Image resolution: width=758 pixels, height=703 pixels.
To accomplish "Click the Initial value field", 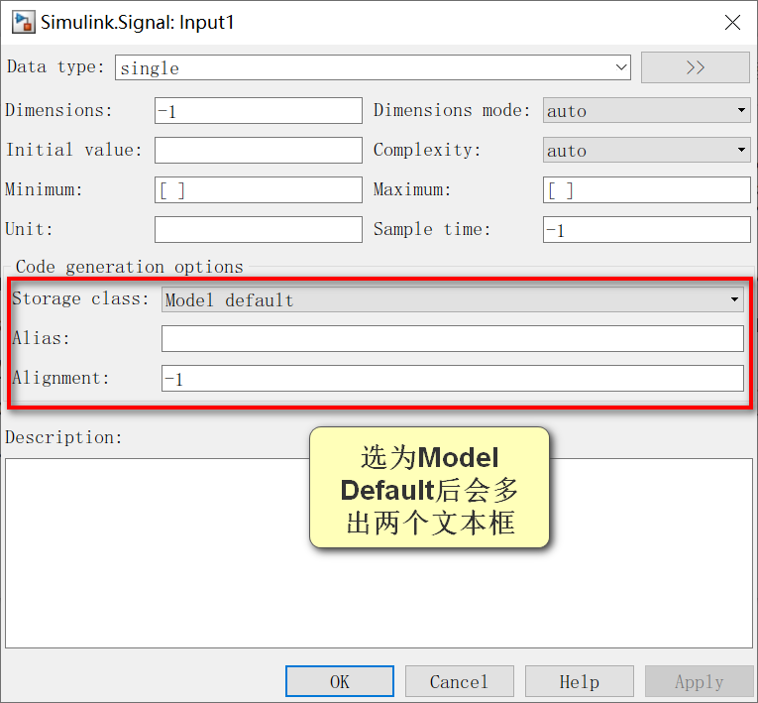I will (x=259, y=150).
